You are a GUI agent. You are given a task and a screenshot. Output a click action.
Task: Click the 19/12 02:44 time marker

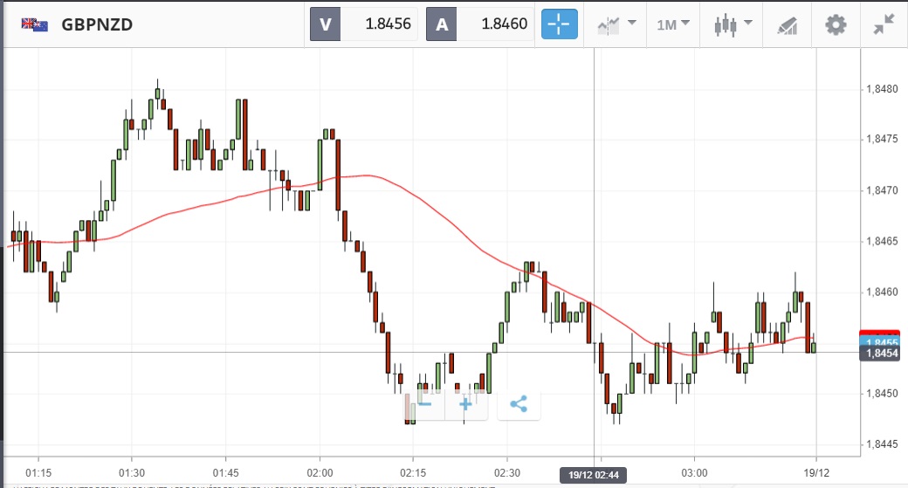click(594, 475)
